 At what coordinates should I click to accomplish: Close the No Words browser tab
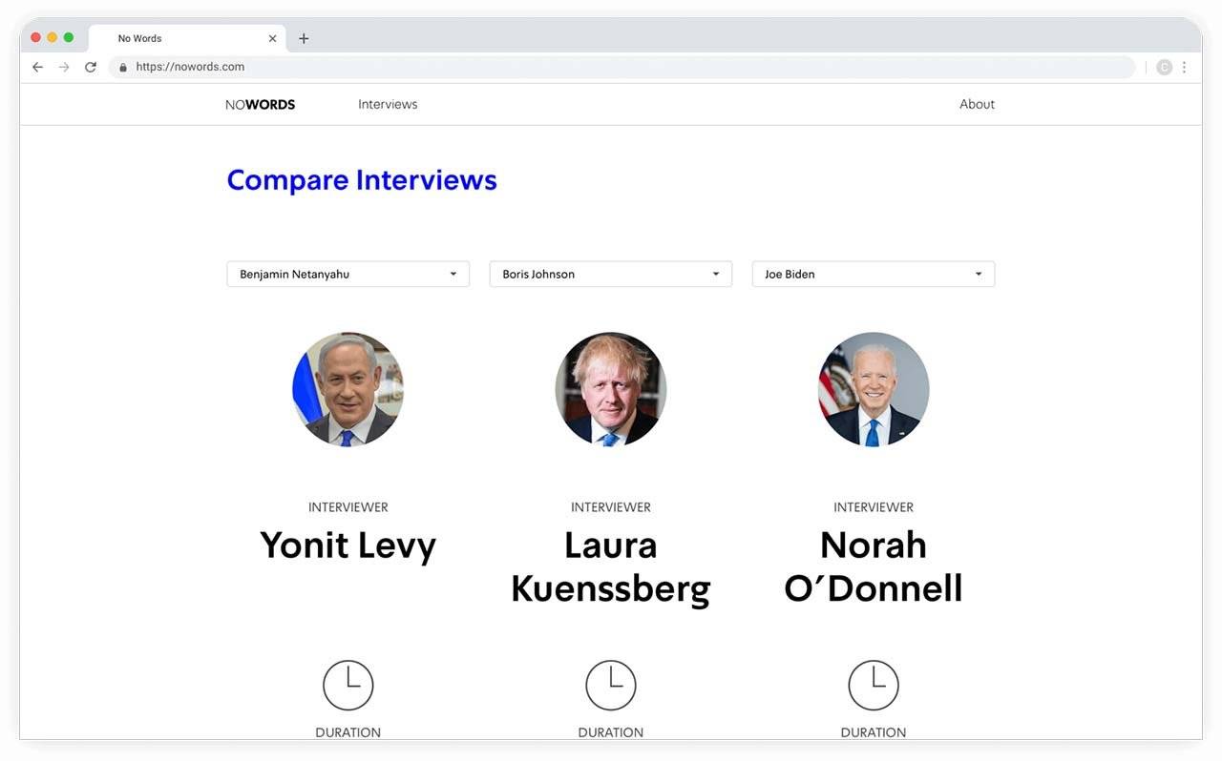tap(272, 38)
